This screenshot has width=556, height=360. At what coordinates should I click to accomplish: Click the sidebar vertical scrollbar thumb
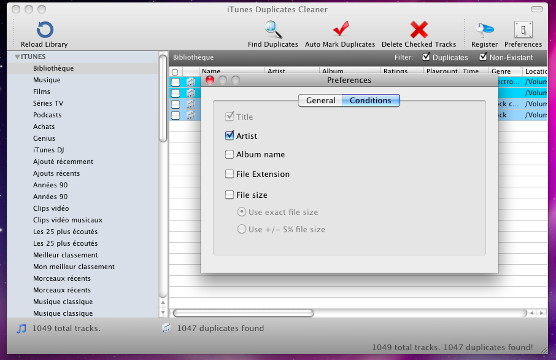click(x=163, y=98)
